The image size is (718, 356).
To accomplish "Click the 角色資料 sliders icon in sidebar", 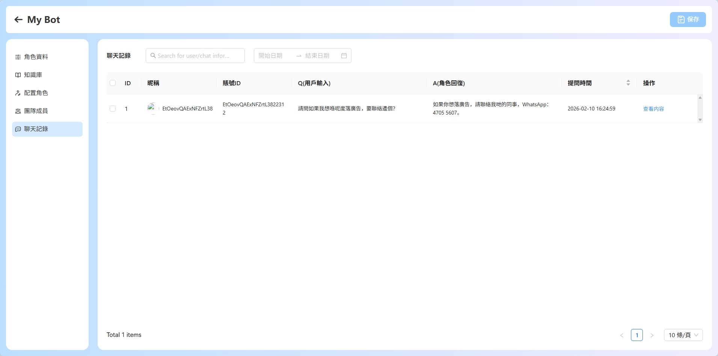I will (x=18, y=57).
